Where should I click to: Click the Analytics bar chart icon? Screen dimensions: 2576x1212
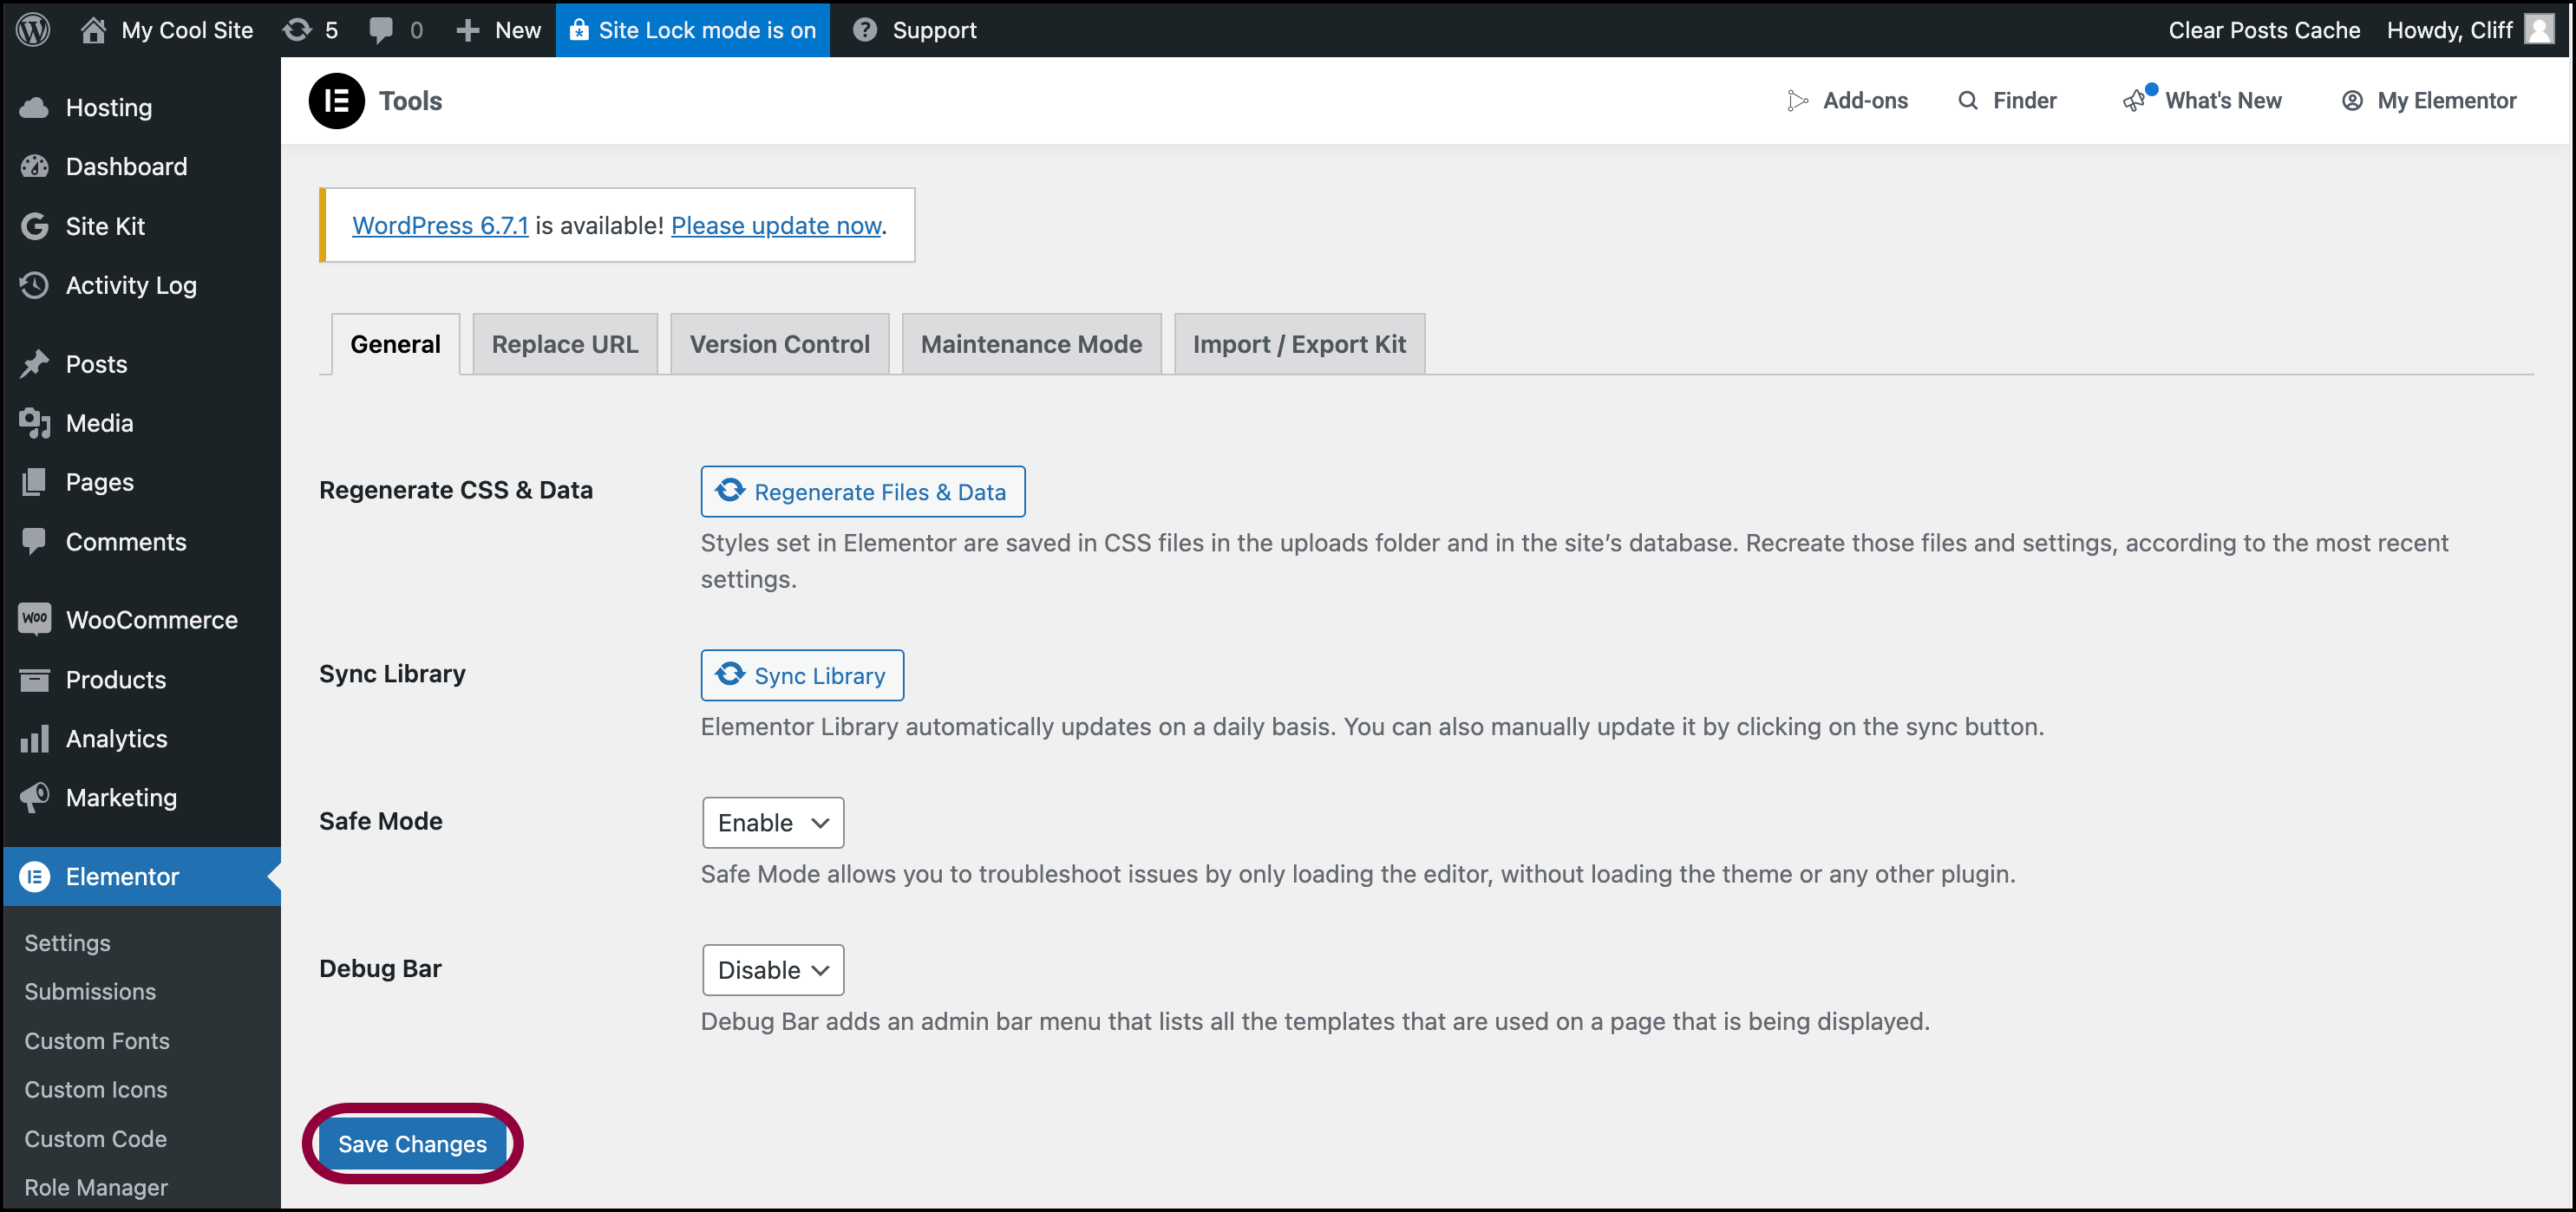click(35, 740)
